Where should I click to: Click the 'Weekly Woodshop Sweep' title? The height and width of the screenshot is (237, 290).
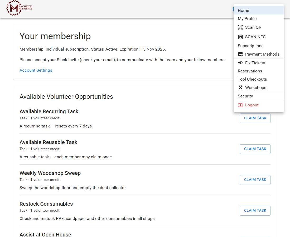point(50,173)
